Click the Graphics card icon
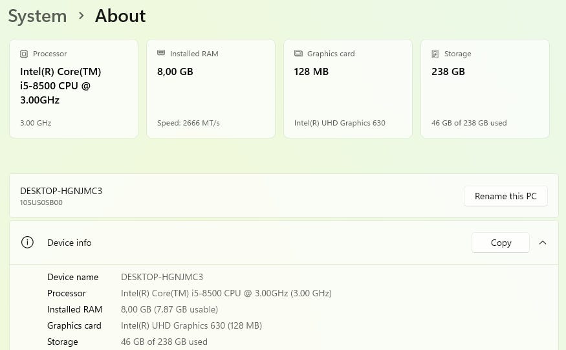Viewport: 566px width, 350px height. pyautogui.click(x=298, y=54)
